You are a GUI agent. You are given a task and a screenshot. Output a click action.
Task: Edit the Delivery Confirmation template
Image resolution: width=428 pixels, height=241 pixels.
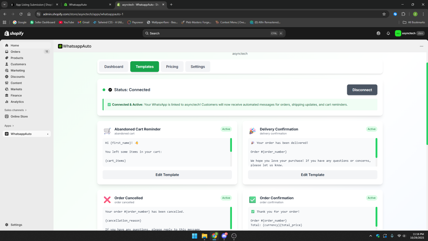pyautogui.click(x=312, y=175)
